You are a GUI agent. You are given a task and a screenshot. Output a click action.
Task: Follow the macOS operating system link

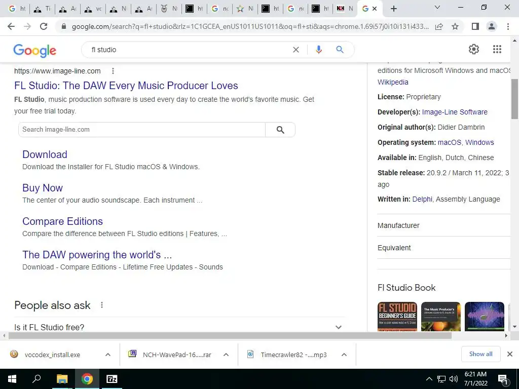(x=449, y=142)
